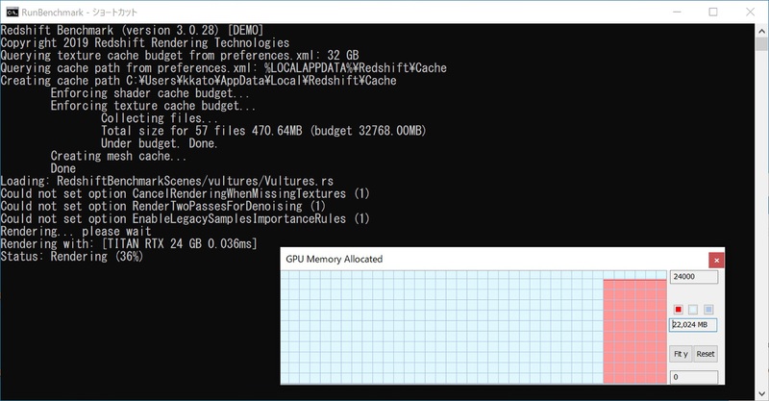Minimize the RunBenchmark window
Screen dimensions: 769x401
click(x=677, y=12)
